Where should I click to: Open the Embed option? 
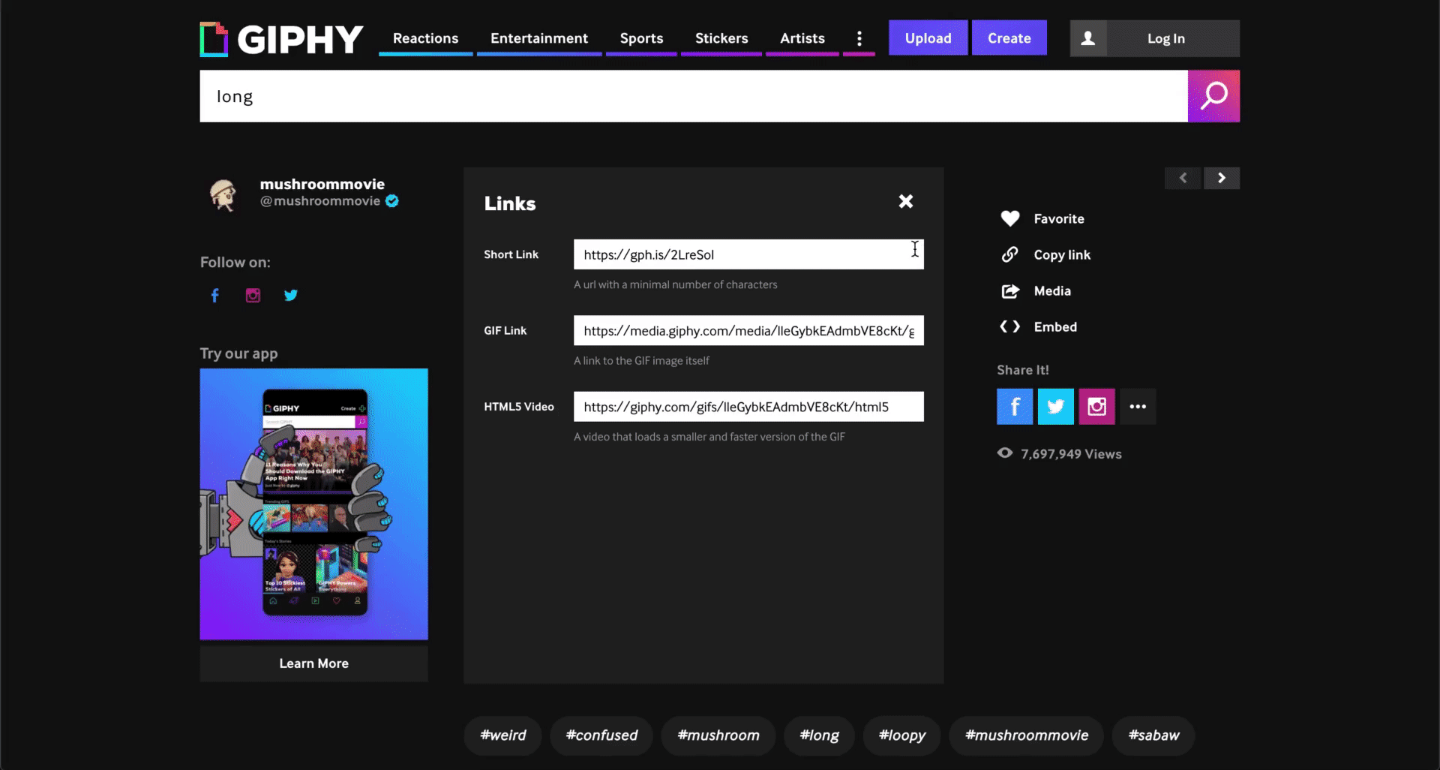click(1054, 326)
